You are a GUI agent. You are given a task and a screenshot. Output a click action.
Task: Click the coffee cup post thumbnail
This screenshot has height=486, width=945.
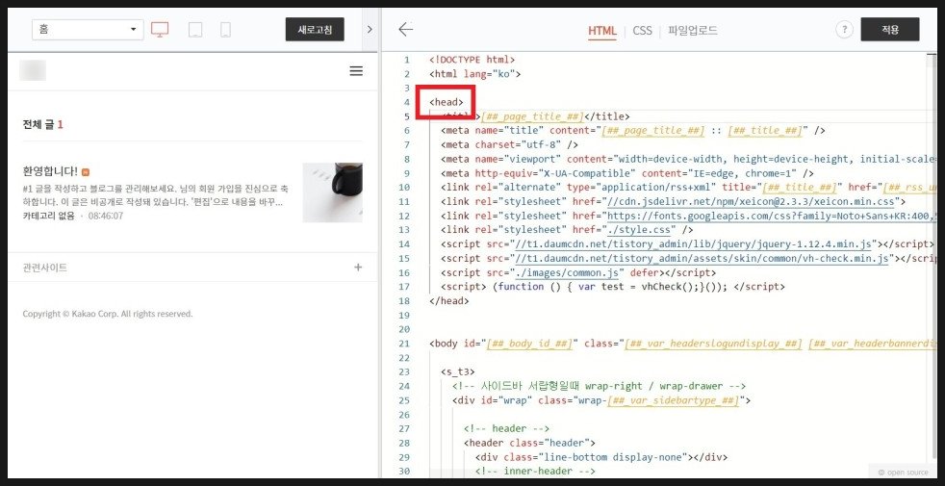point(332,192)
